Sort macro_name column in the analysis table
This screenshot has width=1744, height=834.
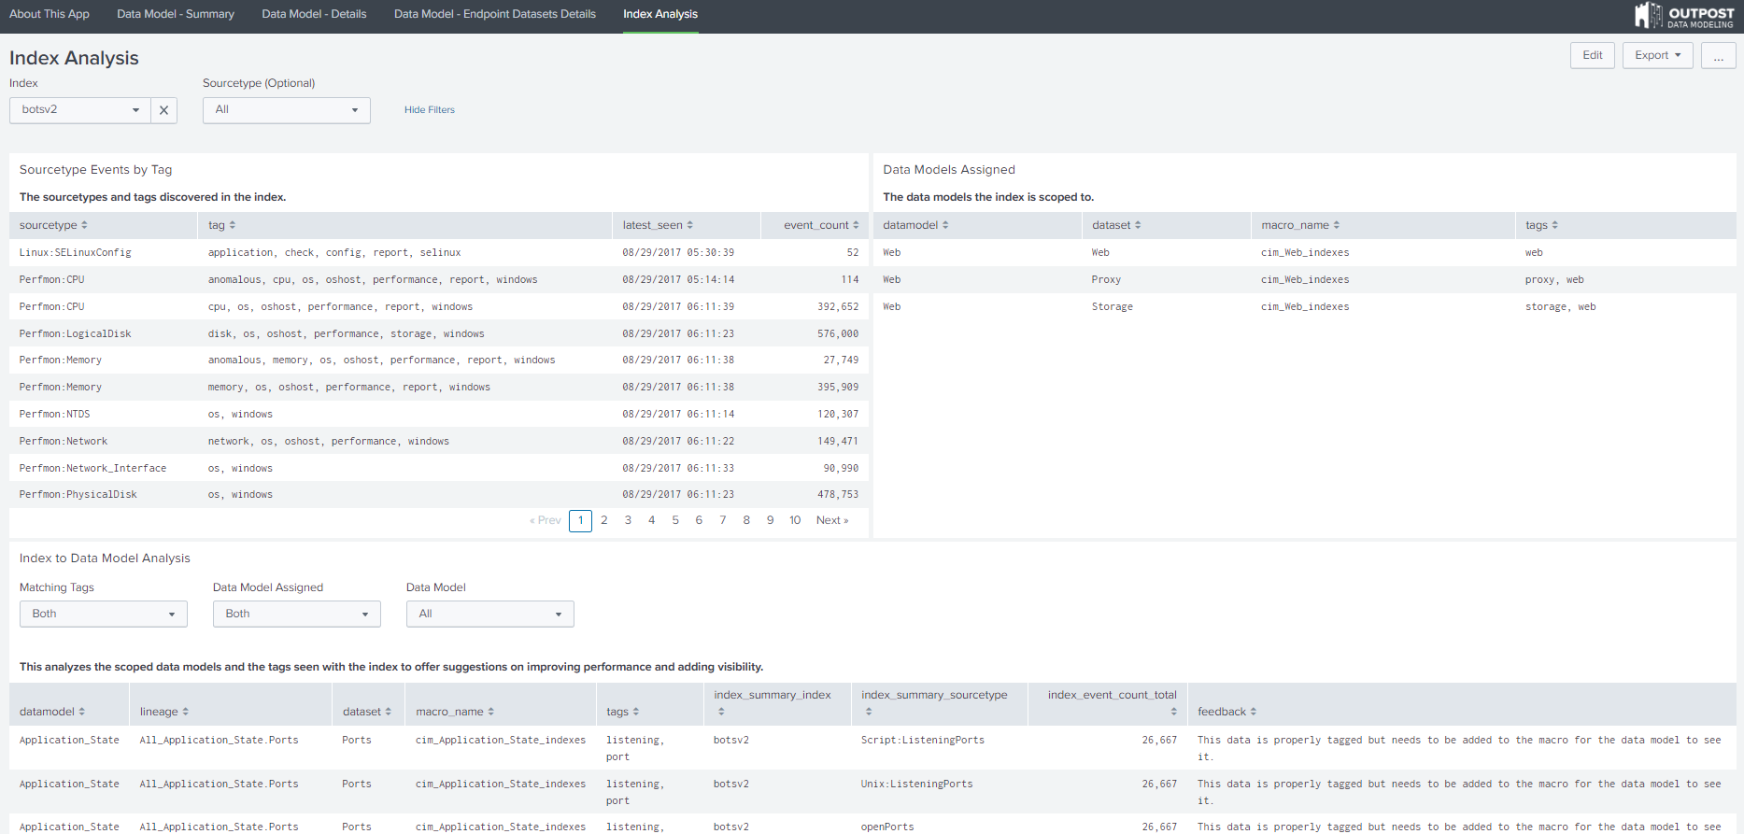pyautogui.click(x=455, y=712)
